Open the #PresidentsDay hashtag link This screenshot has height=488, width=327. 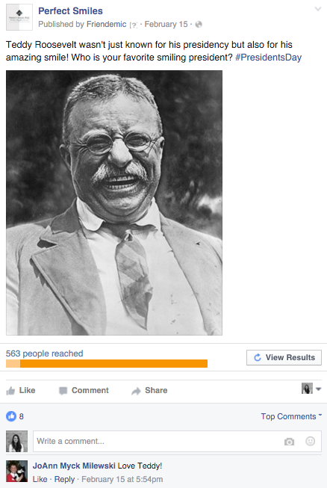tap(268, 58)
